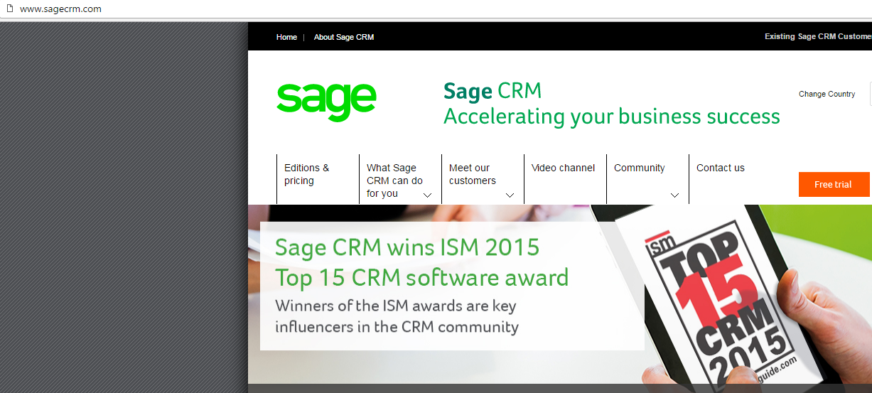The height and width of the screenshot is (393, 872).
Task: Click Sage CRM wins ISM 2015 headline
Action: [x=407, y=247]
